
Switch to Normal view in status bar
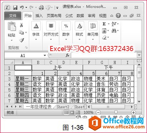[x=66, y=113]
